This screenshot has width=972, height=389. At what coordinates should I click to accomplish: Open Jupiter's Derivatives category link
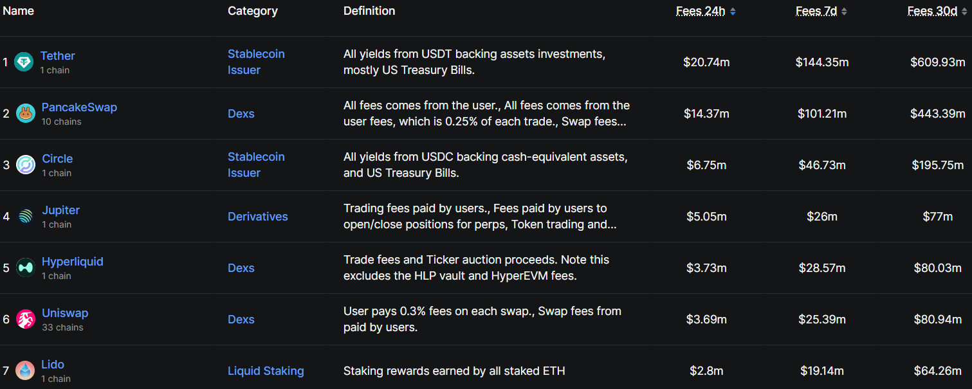[x=258, y=217]
